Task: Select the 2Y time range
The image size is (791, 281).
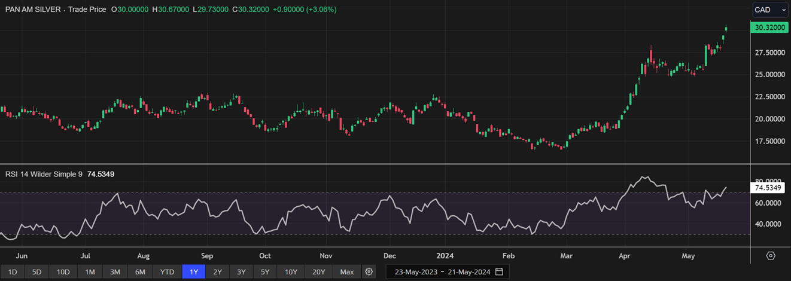Action: (217, 272)
